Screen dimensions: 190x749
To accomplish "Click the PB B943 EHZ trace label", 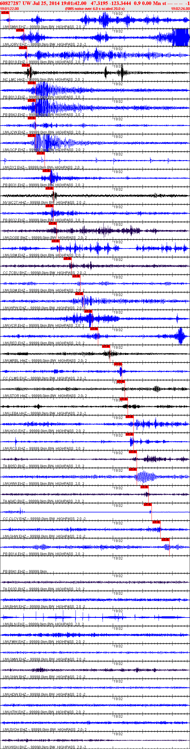I will coord(43,115).
